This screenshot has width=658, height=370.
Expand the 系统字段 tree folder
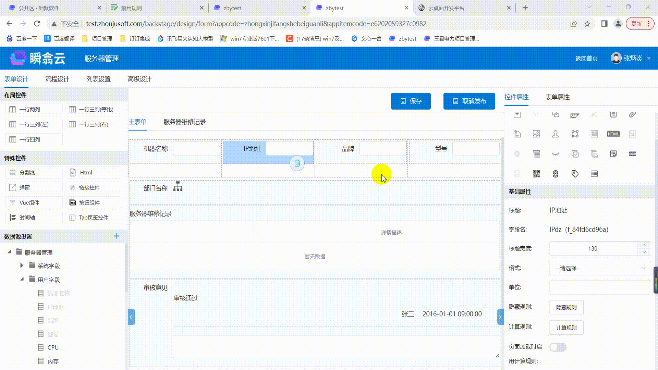coord(22,266)
